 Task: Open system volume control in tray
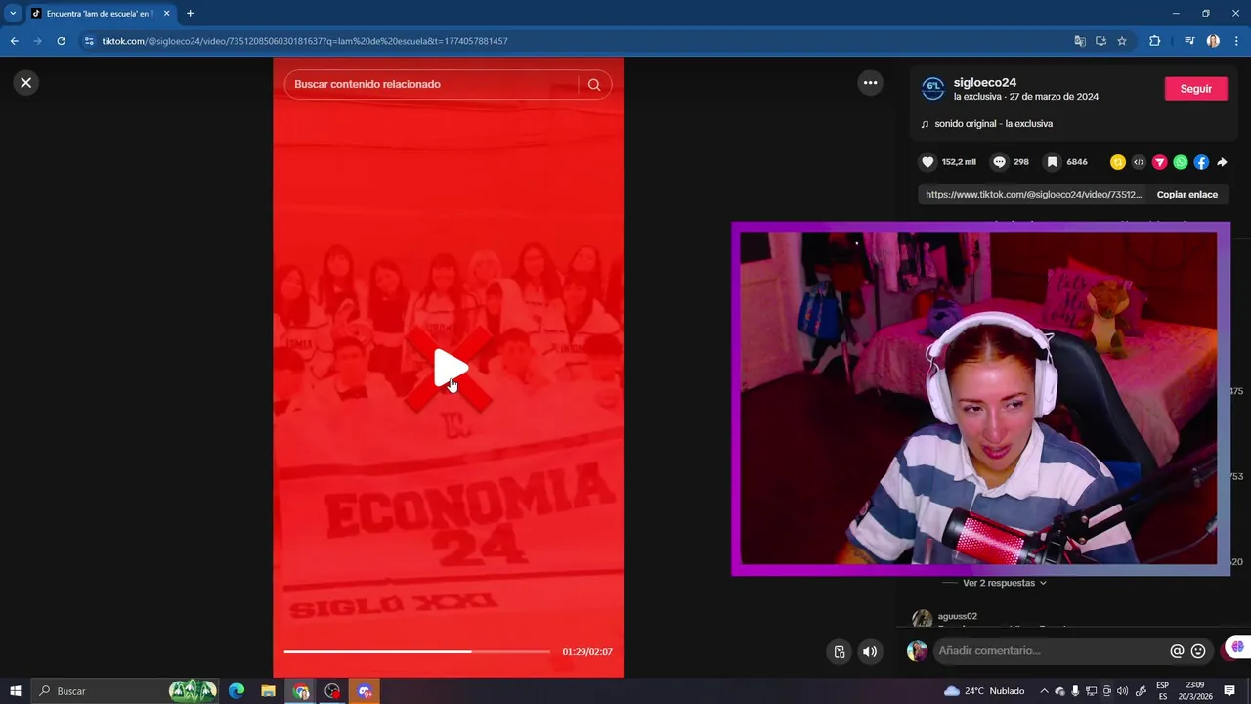pos(1122,691)
